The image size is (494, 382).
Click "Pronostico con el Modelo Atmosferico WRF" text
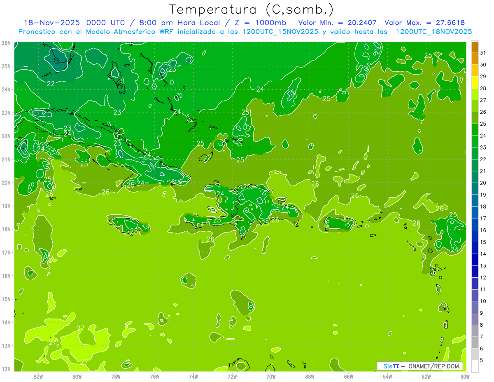click(x=96, y=31)
